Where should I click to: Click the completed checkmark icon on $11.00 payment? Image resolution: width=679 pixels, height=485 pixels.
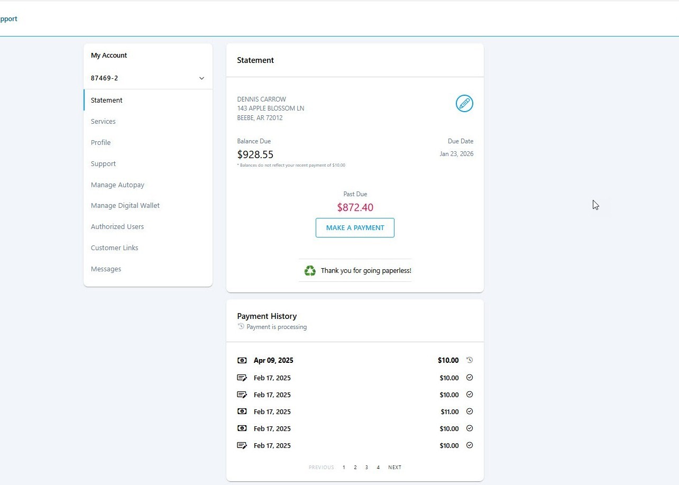pos(469,411)
